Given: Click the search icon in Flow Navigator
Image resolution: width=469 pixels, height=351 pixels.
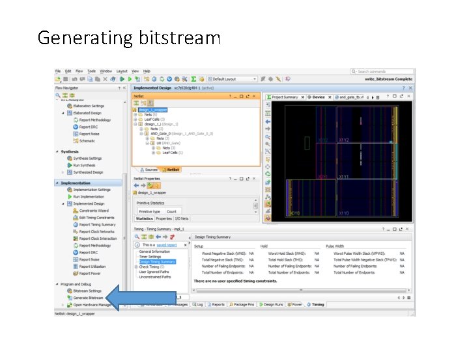Looking at the screenshot, I should (58, 96).
